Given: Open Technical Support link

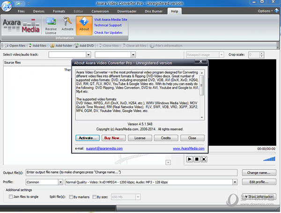Looking at the screenshot, I should pyautogui.click(x=108, y=25).
